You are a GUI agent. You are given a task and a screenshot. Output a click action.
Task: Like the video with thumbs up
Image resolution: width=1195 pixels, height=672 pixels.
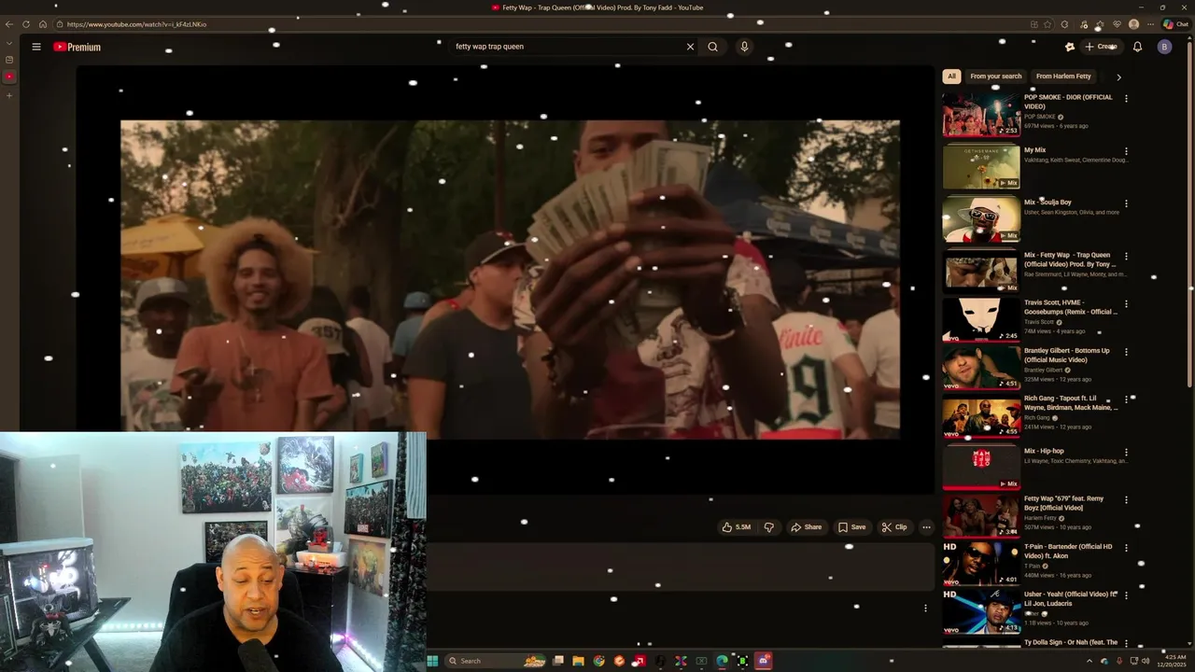click(736, 527)
